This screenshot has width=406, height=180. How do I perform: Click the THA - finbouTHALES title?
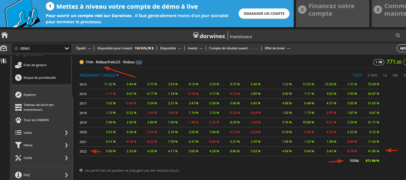110,62
